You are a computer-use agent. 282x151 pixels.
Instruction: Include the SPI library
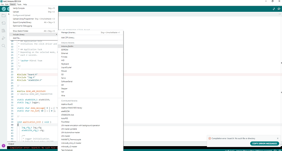click(91, 85)
